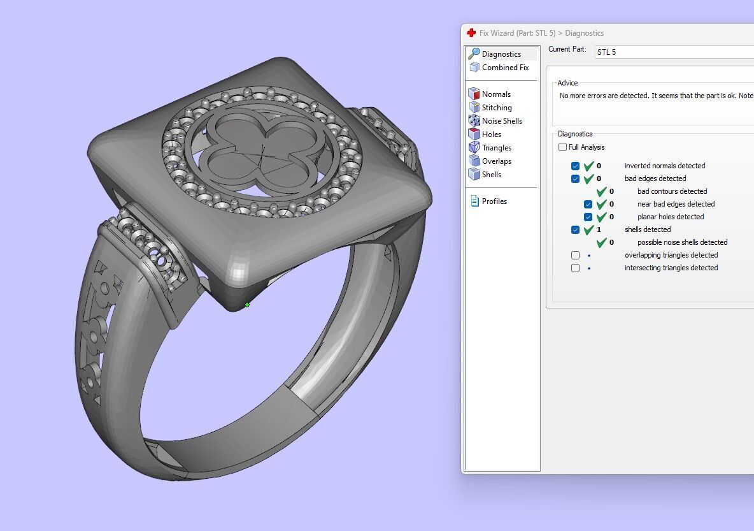Open the Profiles label
Screen dimensions: 754x531
tap(494, 201)
